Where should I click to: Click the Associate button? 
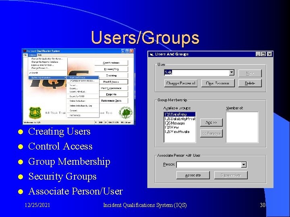[193, 175]
